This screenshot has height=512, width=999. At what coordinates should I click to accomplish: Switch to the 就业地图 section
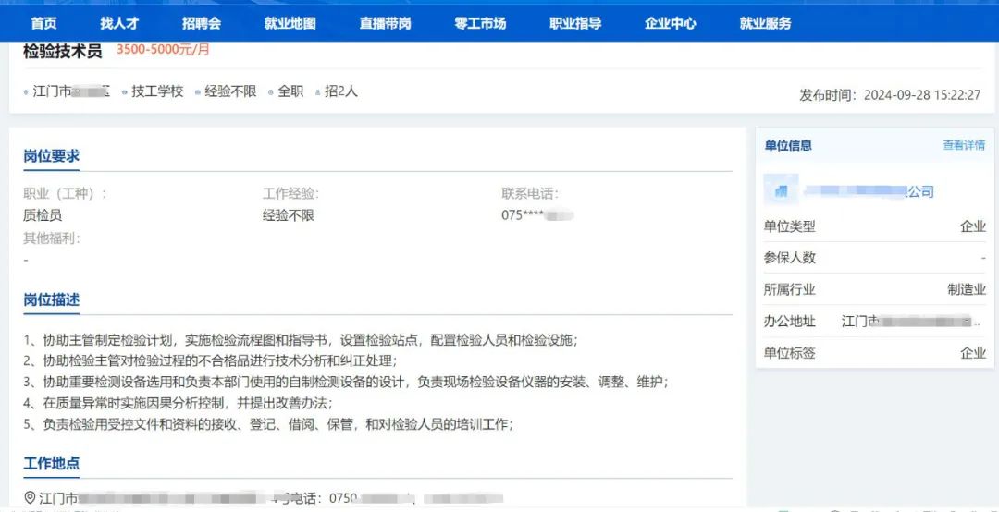pos(290,23)
